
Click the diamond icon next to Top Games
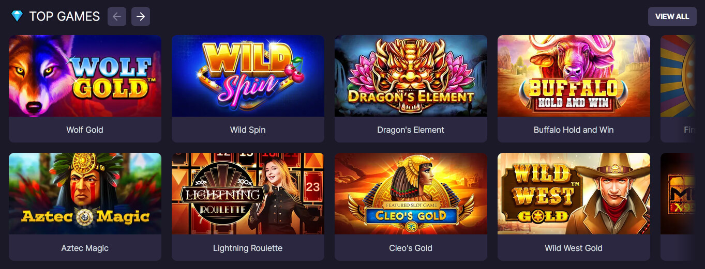click(x=17, y=17)
